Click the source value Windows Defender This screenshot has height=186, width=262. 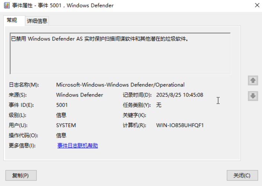pos(80,95)
